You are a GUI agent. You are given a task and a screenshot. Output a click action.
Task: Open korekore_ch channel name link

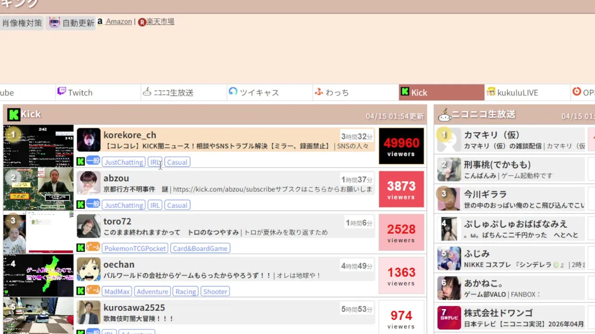130,135
